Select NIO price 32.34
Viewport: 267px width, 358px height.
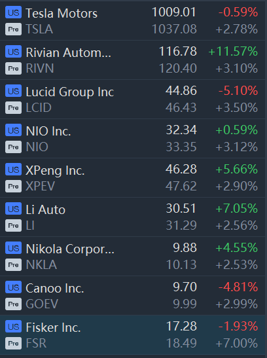point(181,130)
